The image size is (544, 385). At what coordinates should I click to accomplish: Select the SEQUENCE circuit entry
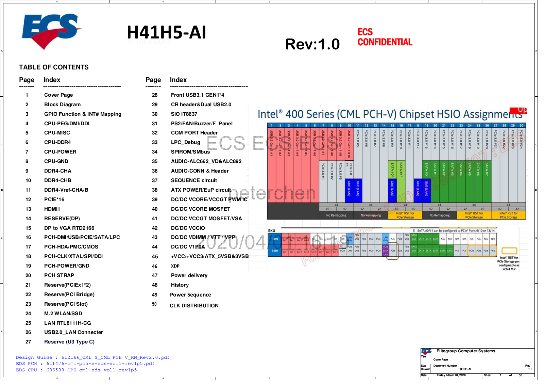194,180
